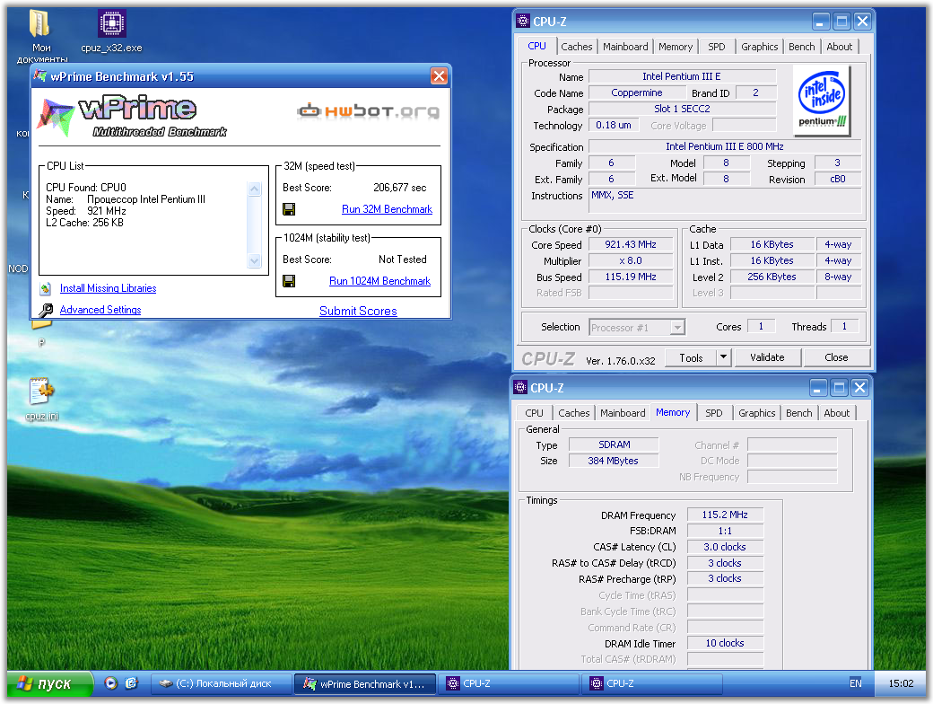Open the About tab in the top CPU-Z window
This screenshot has height=704, width=933.
tap(839, 47)
